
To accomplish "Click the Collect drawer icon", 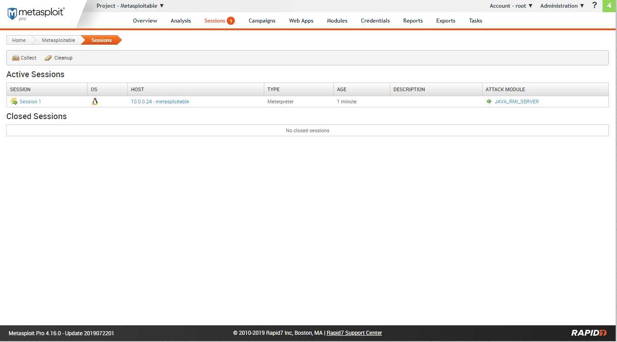I will [x=16, y=58].
